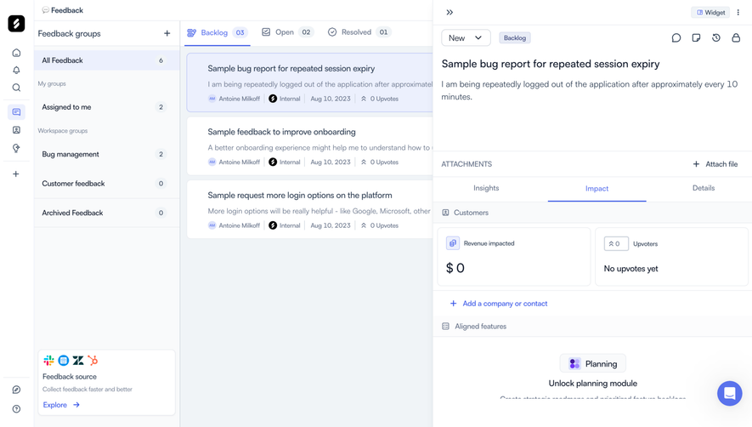Open the help question mark icon
This screenshot has width=752, height=427.
coord(16,409)
